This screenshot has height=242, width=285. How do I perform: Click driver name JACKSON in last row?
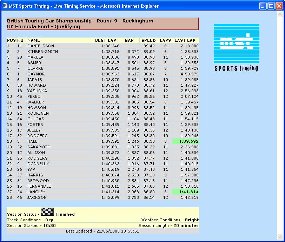(x=37, y=197)
